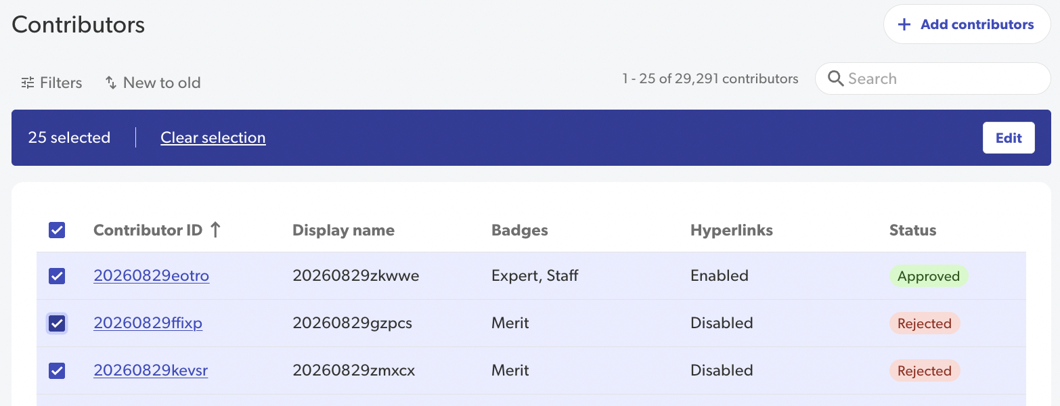Viewport: 1060px width, 406px height.
Task: Focus the Search input field
Action: (x=933, y=78)
